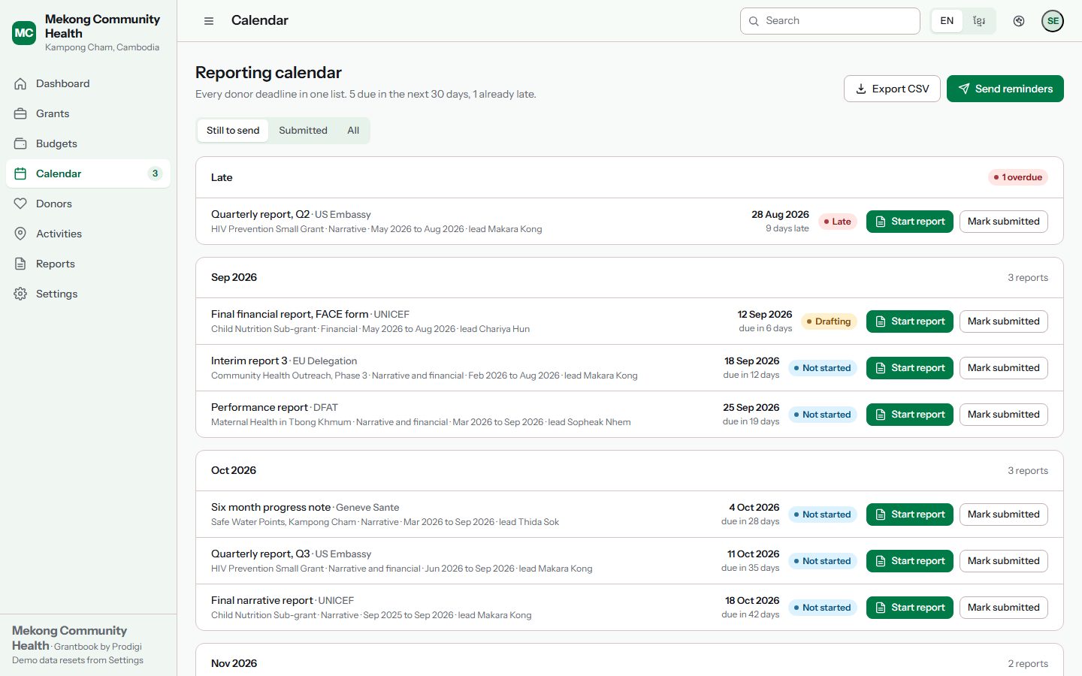The width and height of the screenshot is (1082, 676).
Task: Click the MC organization logo
Action: coord(24,33)
